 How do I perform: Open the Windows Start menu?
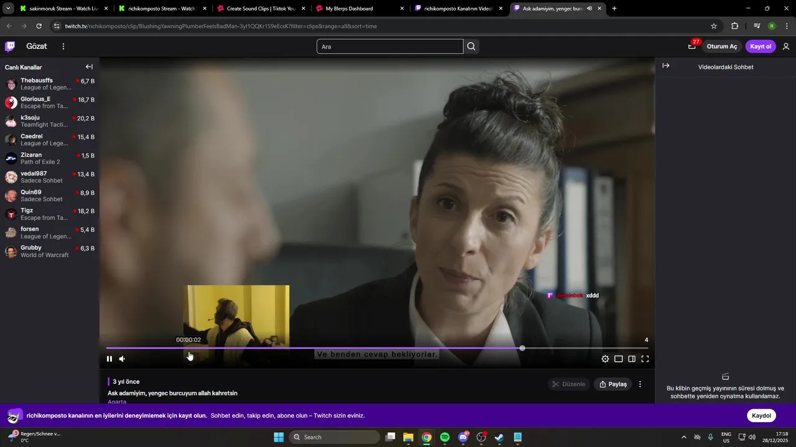[x=279, y=437]
